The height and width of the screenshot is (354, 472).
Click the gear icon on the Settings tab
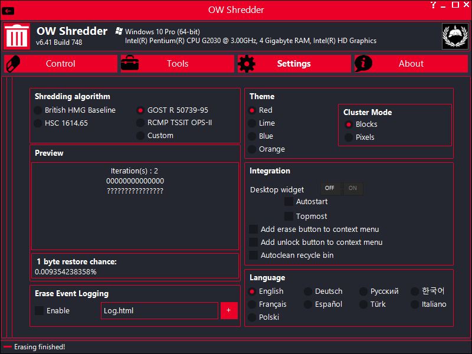247,64
